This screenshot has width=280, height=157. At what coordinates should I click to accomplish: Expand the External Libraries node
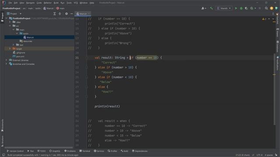coord(7,60)
